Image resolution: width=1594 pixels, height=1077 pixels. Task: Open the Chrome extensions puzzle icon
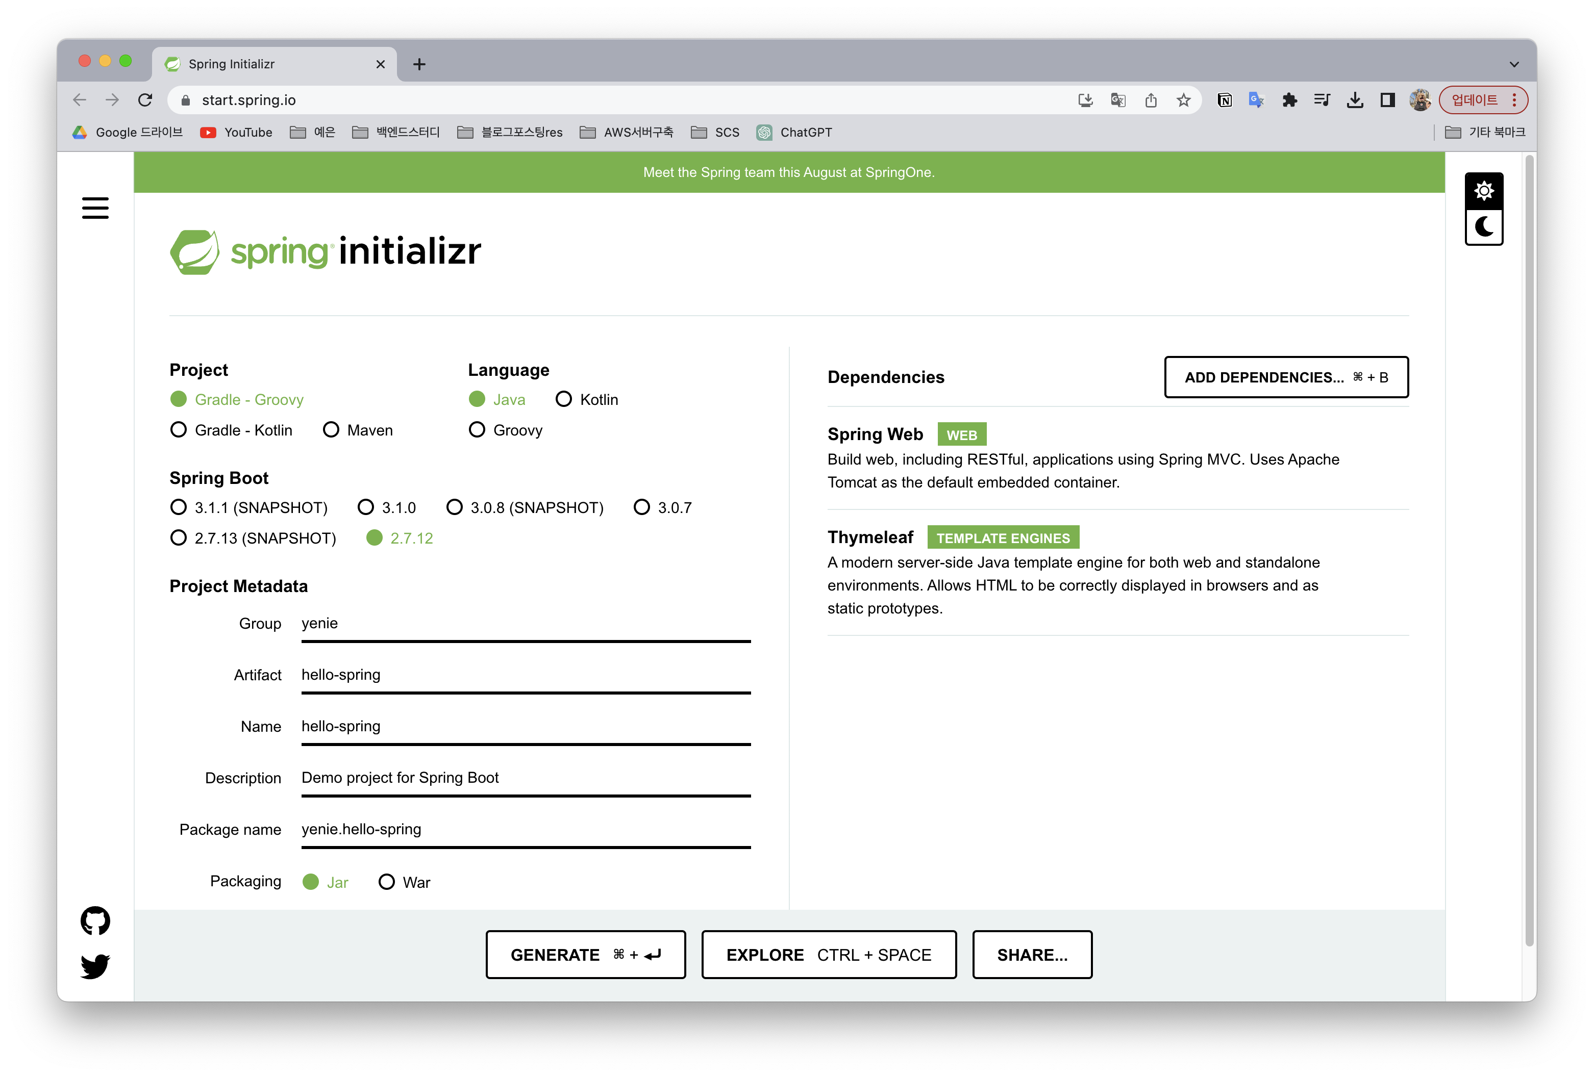point(1289,100)
